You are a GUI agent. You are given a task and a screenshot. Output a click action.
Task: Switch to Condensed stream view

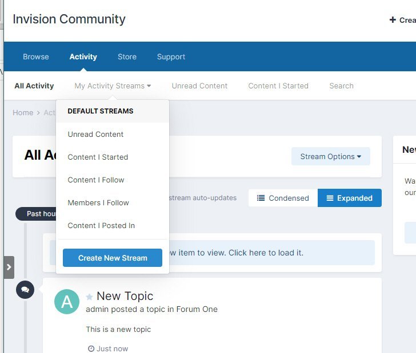283,198
